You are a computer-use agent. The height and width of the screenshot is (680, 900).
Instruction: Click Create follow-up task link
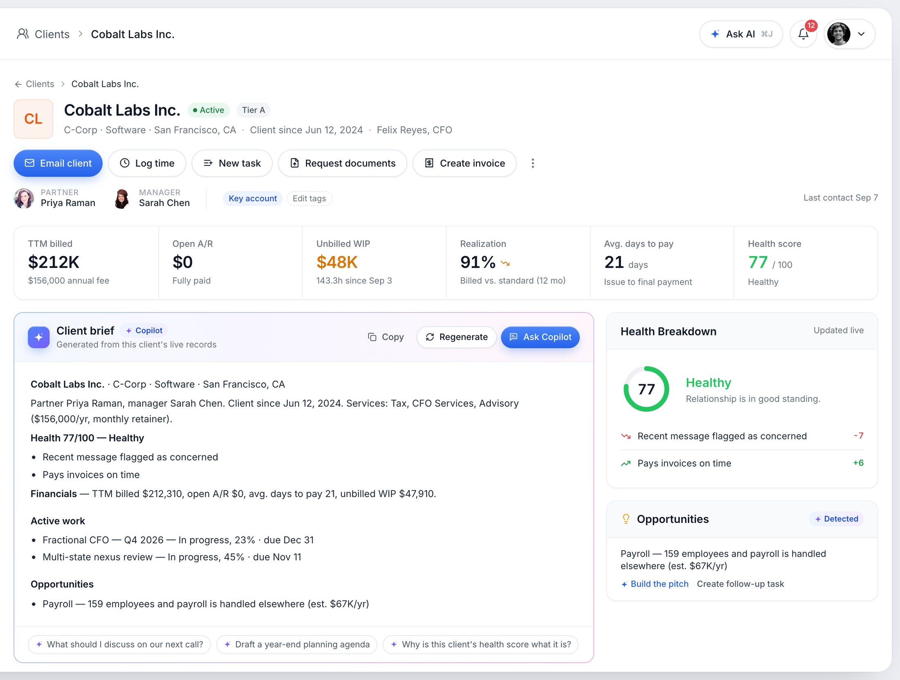tap(740, 584)
